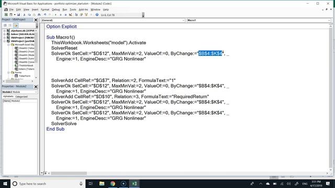The height and width of the screenshot is (188, 335).
Task: Click the Find binoculars icon
Action: (39, 15)
